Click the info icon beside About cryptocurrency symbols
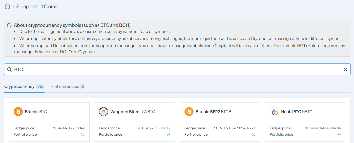The width and height of the screenshot is (354, 143). (x=9, y=25)
